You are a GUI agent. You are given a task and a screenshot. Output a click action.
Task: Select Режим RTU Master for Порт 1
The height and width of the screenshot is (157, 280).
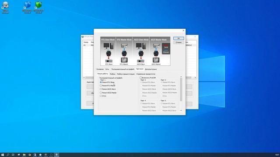click(108, 85)
